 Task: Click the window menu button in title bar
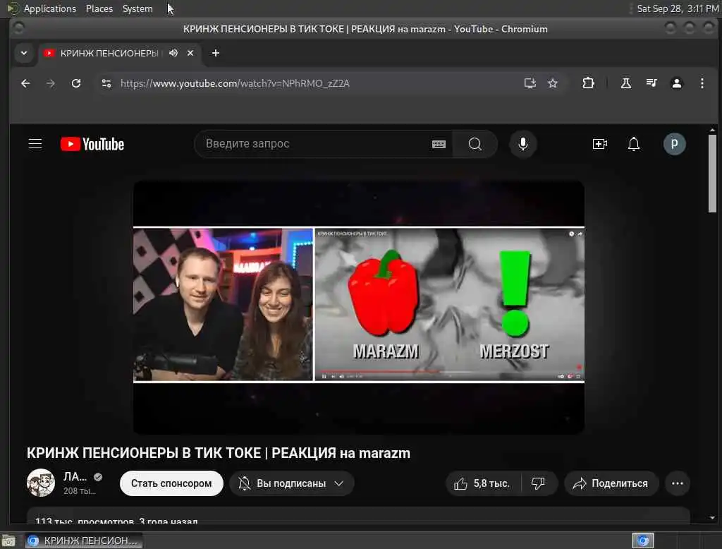coord(18,29)
